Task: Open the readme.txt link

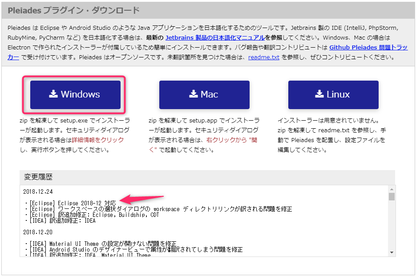Action: point(264,57)
